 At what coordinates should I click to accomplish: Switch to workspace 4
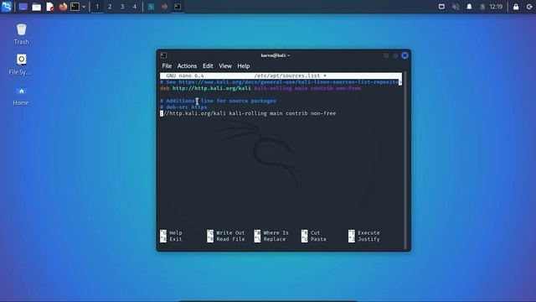tap(135, 7)
